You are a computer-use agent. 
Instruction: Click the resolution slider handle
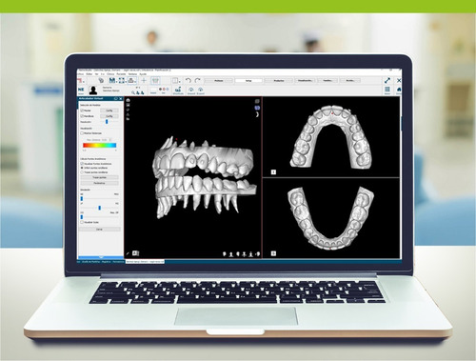coord(107,122)
